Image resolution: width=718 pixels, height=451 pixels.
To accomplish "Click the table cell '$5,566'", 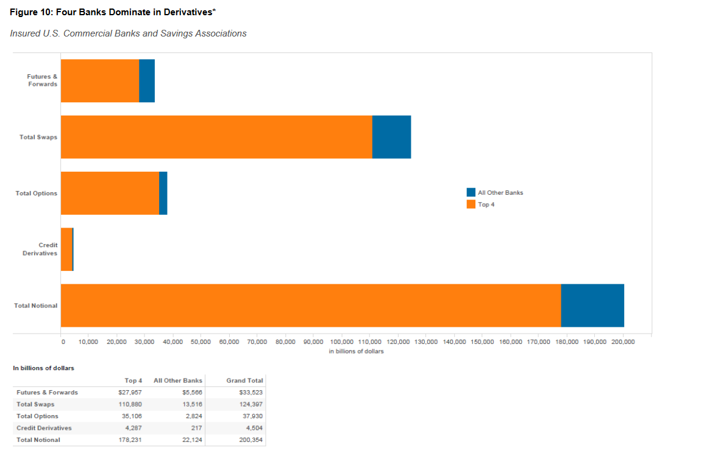I will click(x=193, y=393).
